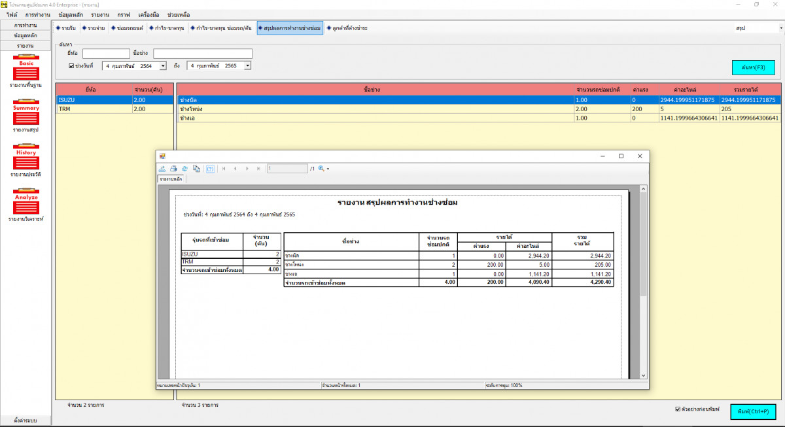
Task: Open the Basic report icon in sidebar
Action: point(26,71)
